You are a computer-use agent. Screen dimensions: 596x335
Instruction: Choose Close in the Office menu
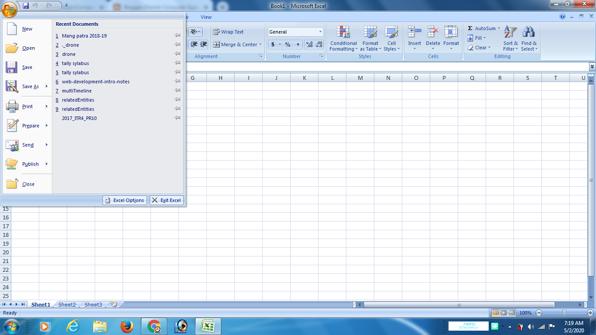click(x=27, y=184)
